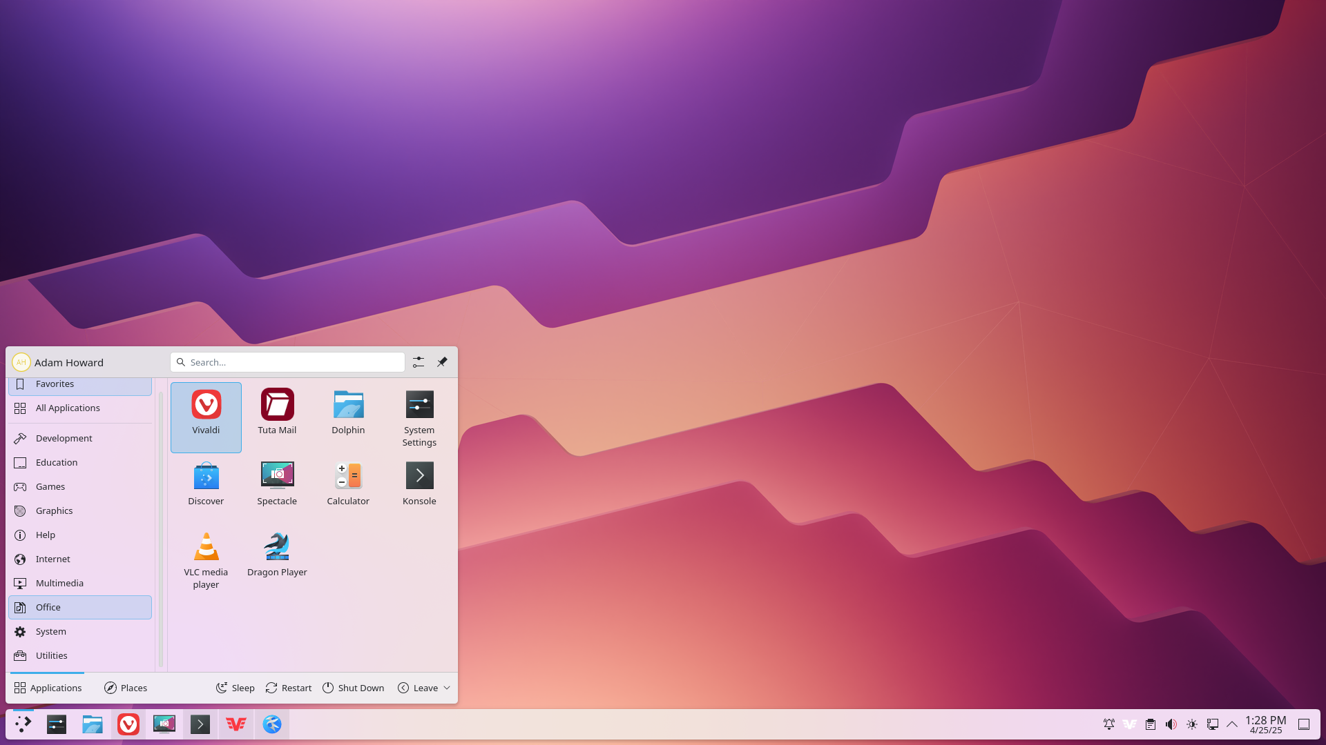
Task: Open VLC media player
Action: [206, 559]
